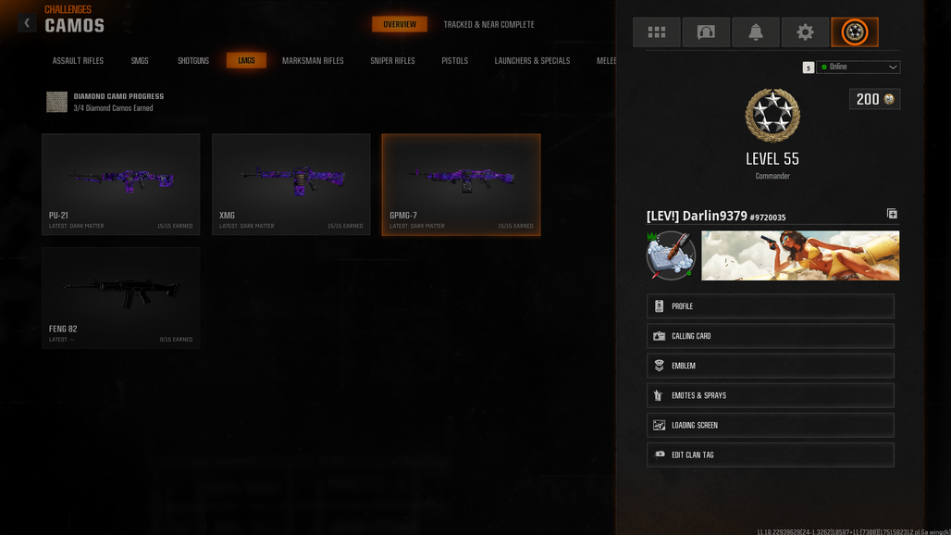This screenshot has height=535, width=951.
Task: Click the Loading Screen icon
Action: [660, 425]
